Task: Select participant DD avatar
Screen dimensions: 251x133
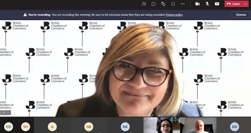Action: (235, 127)
